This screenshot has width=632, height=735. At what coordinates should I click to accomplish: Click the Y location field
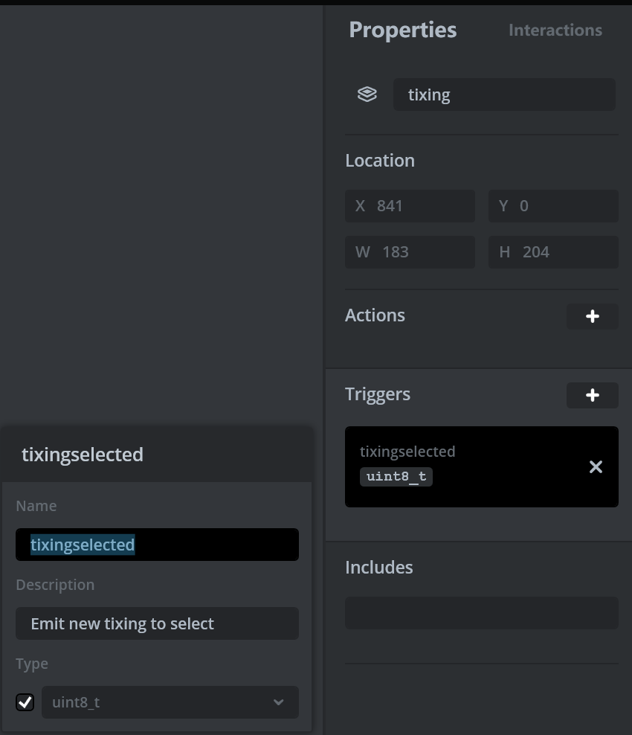pyautogui.click(x=553, y=206)
